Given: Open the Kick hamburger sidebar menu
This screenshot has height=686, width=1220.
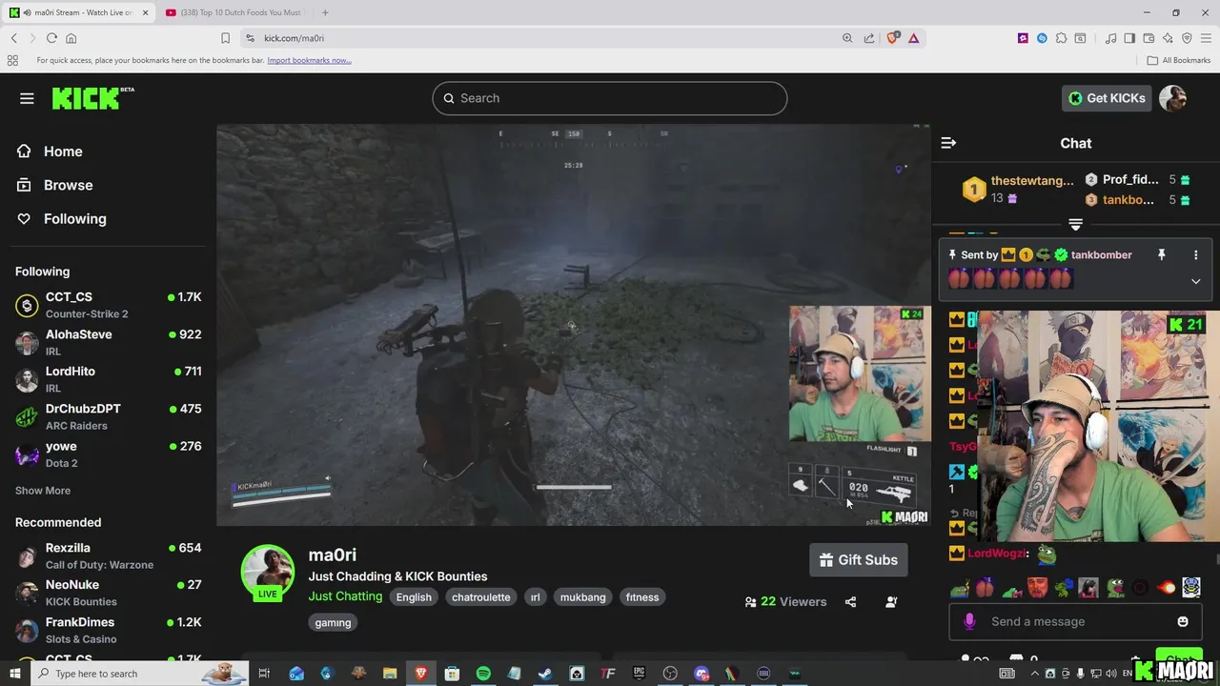Looking at the screenshot, I should (27, 98).
